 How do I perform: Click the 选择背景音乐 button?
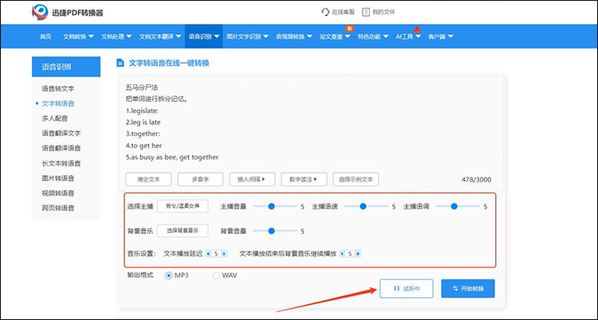click(x=183, y=231)
